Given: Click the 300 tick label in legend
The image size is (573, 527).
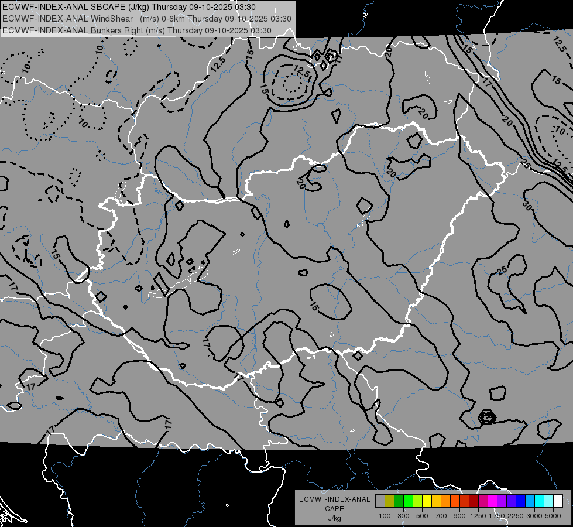Looking at the screenshot, I should [403, 516].
